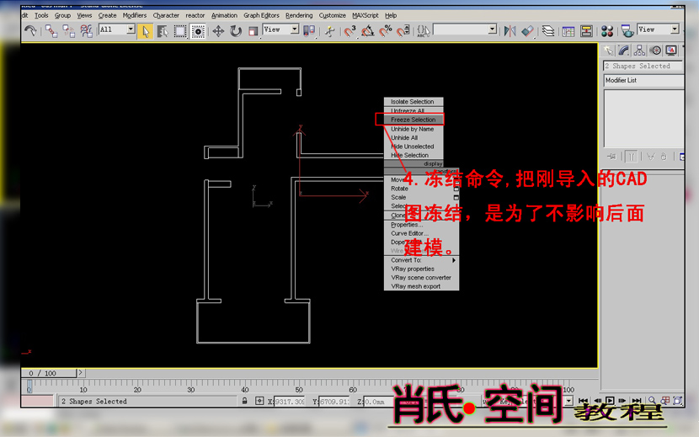The height and width of the screenshot is (437, 699).
Task: Click the Use Pivot Point Center icon
Action: 309,31
